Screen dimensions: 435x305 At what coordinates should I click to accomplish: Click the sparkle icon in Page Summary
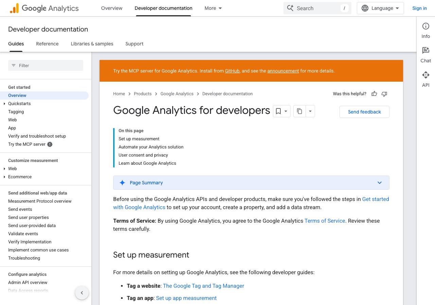(x=122, y=183)
